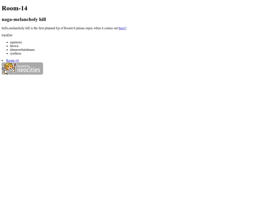The width and height of the screenshot is (265, 199).
Task: Click the "naga-melancholy hill" subheading
Action: point(24,20)
